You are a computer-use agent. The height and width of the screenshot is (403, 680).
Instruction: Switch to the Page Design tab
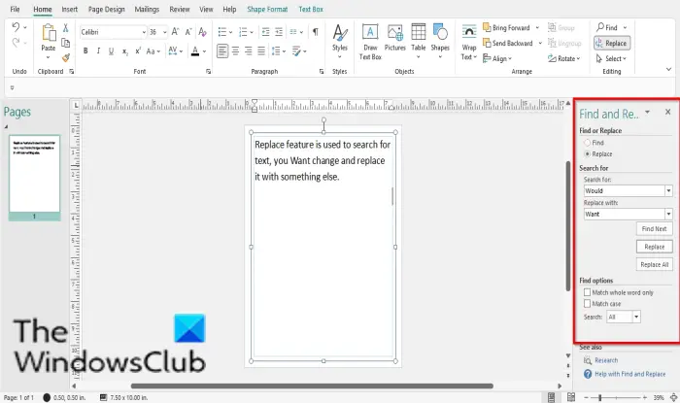coord(106,9)
